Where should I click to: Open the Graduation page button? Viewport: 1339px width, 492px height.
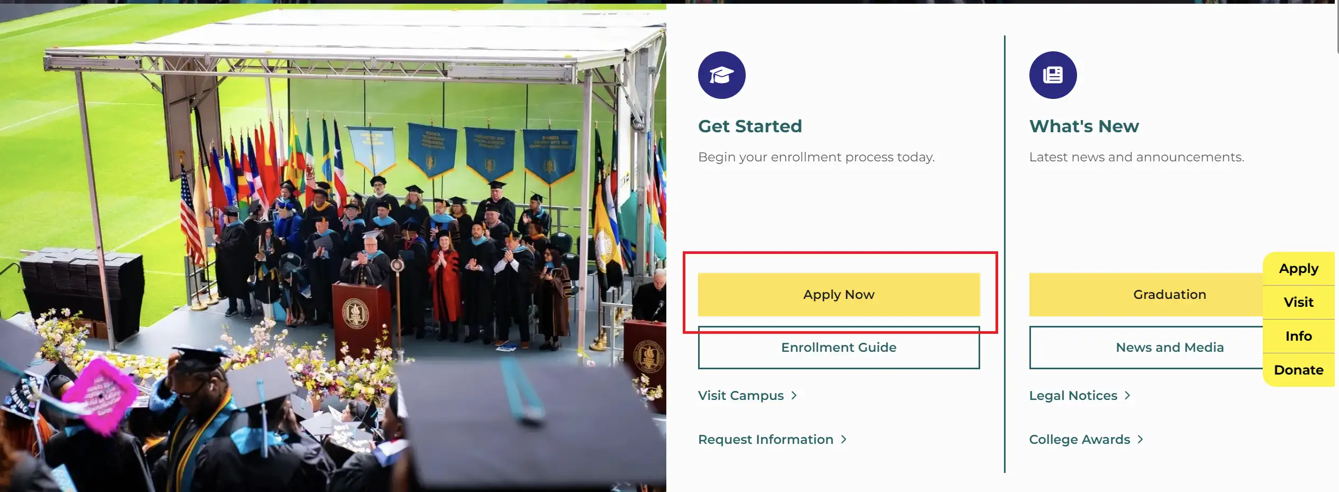coord(1146,295)
